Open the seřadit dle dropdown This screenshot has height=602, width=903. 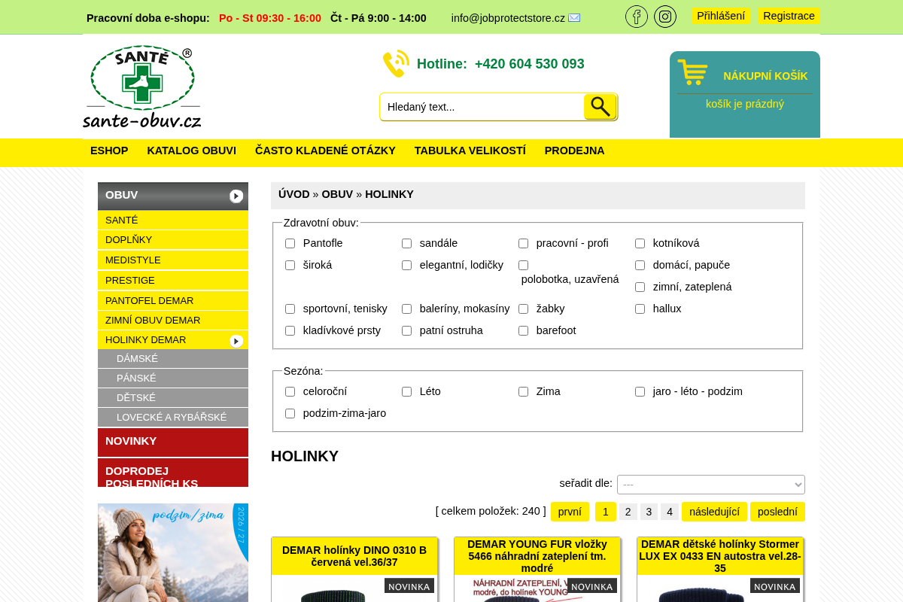[x=711, y=485]
